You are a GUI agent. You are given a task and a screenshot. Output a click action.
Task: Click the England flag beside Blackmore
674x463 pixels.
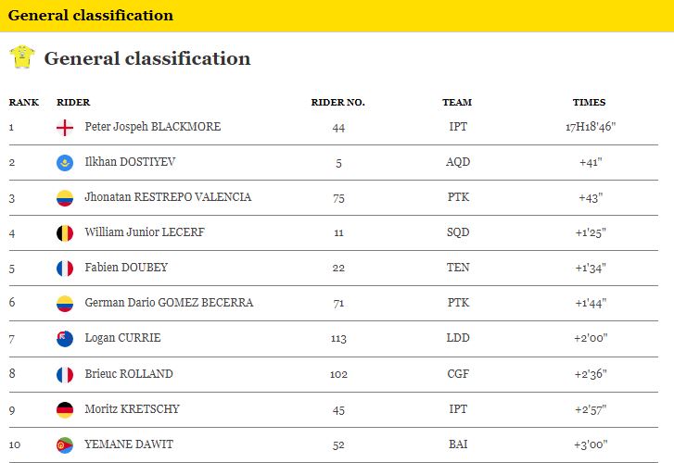pos(65,128)
